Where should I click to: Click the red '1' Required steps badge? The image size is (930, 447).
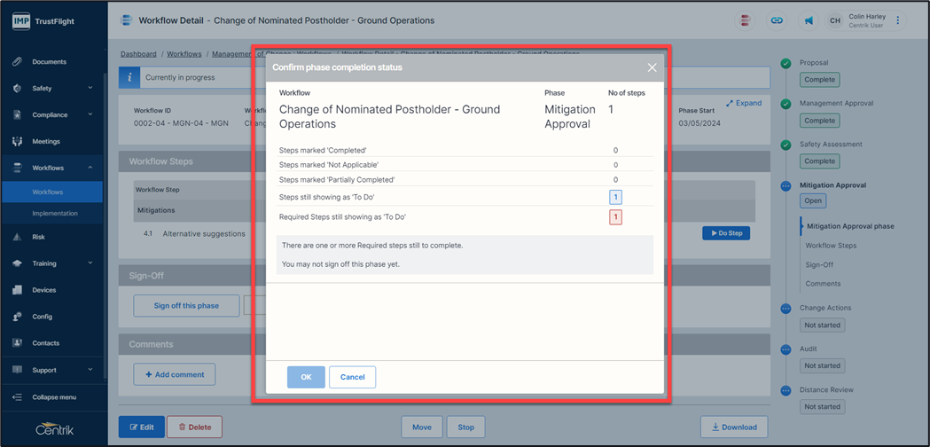point(615,218)
